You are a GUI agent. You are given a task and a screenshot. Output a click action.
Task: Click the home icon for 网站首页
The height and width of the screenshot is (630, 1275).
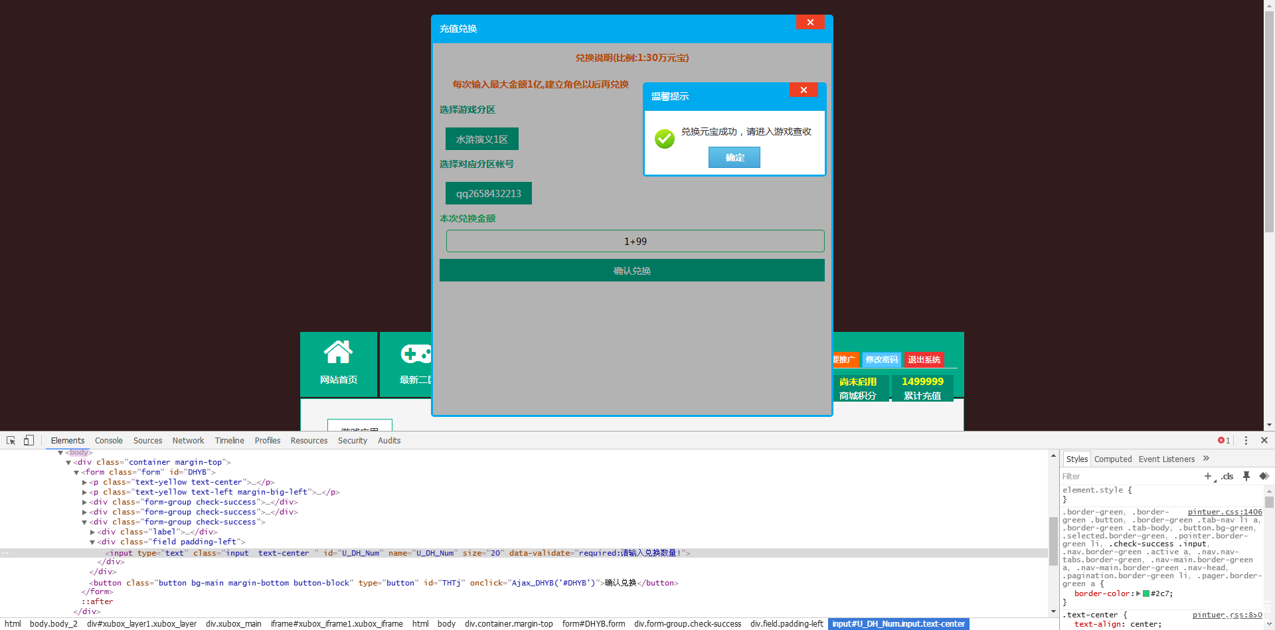(338, 352)
